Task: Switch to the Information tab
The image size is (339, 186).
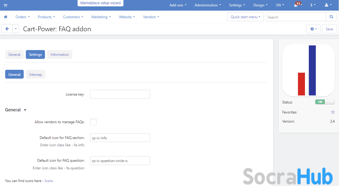Action: tap(60, 55)
